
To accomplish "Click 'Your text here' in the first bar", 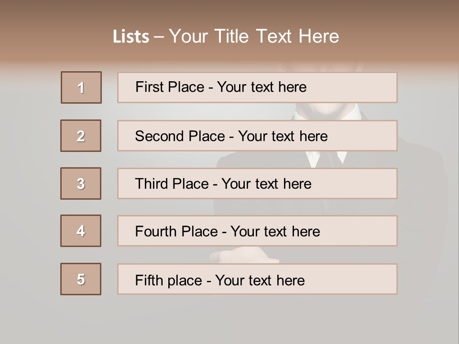I will [262, 87].
